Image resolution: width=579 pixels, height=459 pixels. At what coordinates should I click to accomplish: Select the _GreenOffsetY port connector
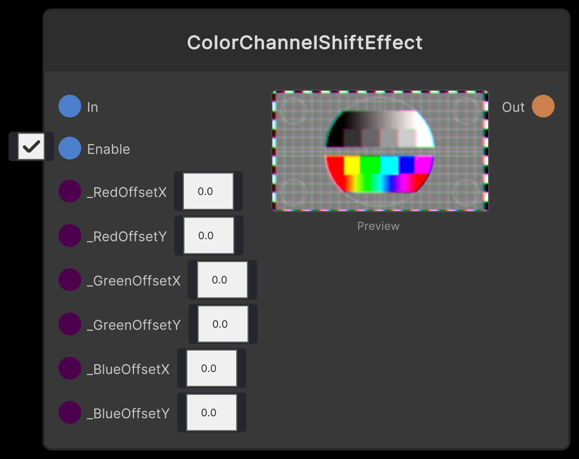coord(69,324)
